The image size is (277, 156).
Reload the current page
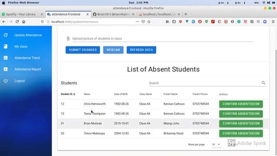click(17, 22)
